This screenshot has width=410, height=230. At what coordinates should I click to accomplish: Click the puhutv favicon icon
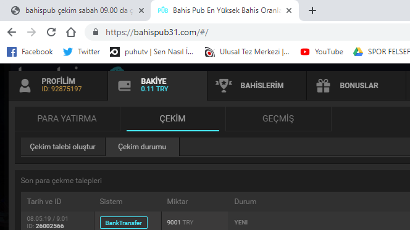[x=114, y=52]
